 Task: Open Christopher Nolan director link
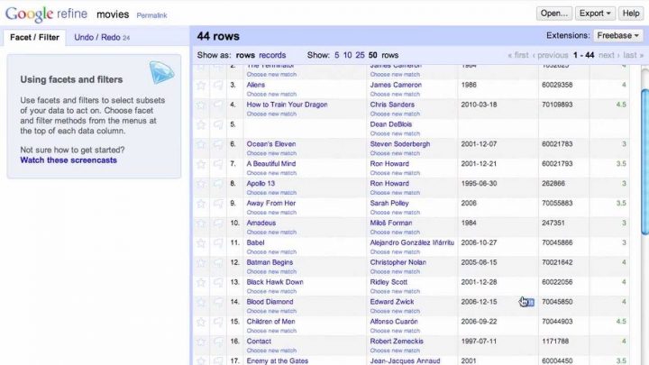tap(398, 262)
